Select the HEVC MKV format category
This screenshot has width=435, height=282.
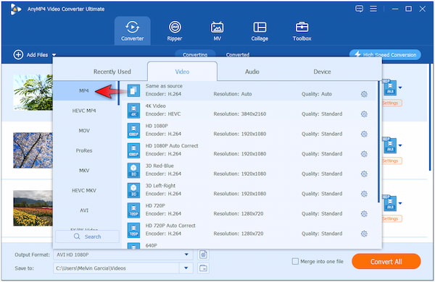coord(84,190)
